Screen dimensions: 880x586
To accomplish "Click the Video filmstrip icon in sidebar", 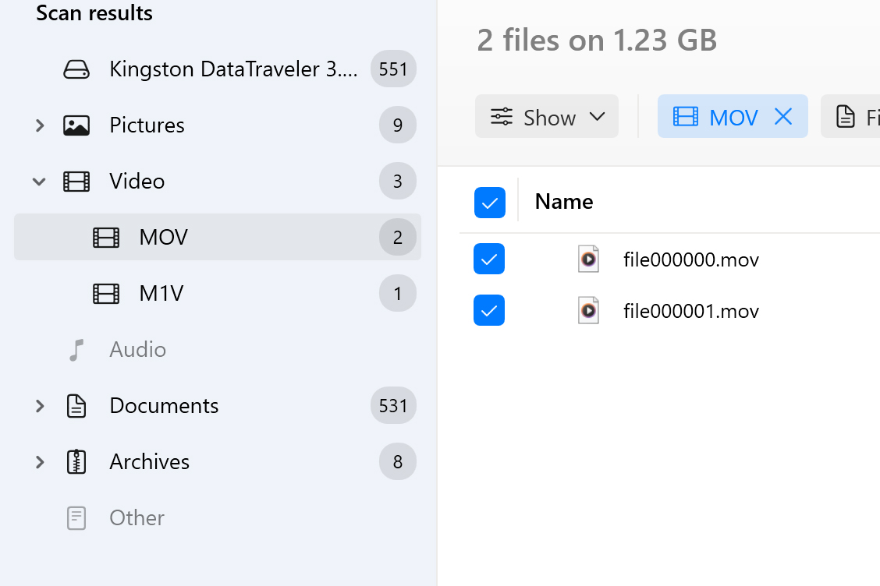I will tap(76, 182).
